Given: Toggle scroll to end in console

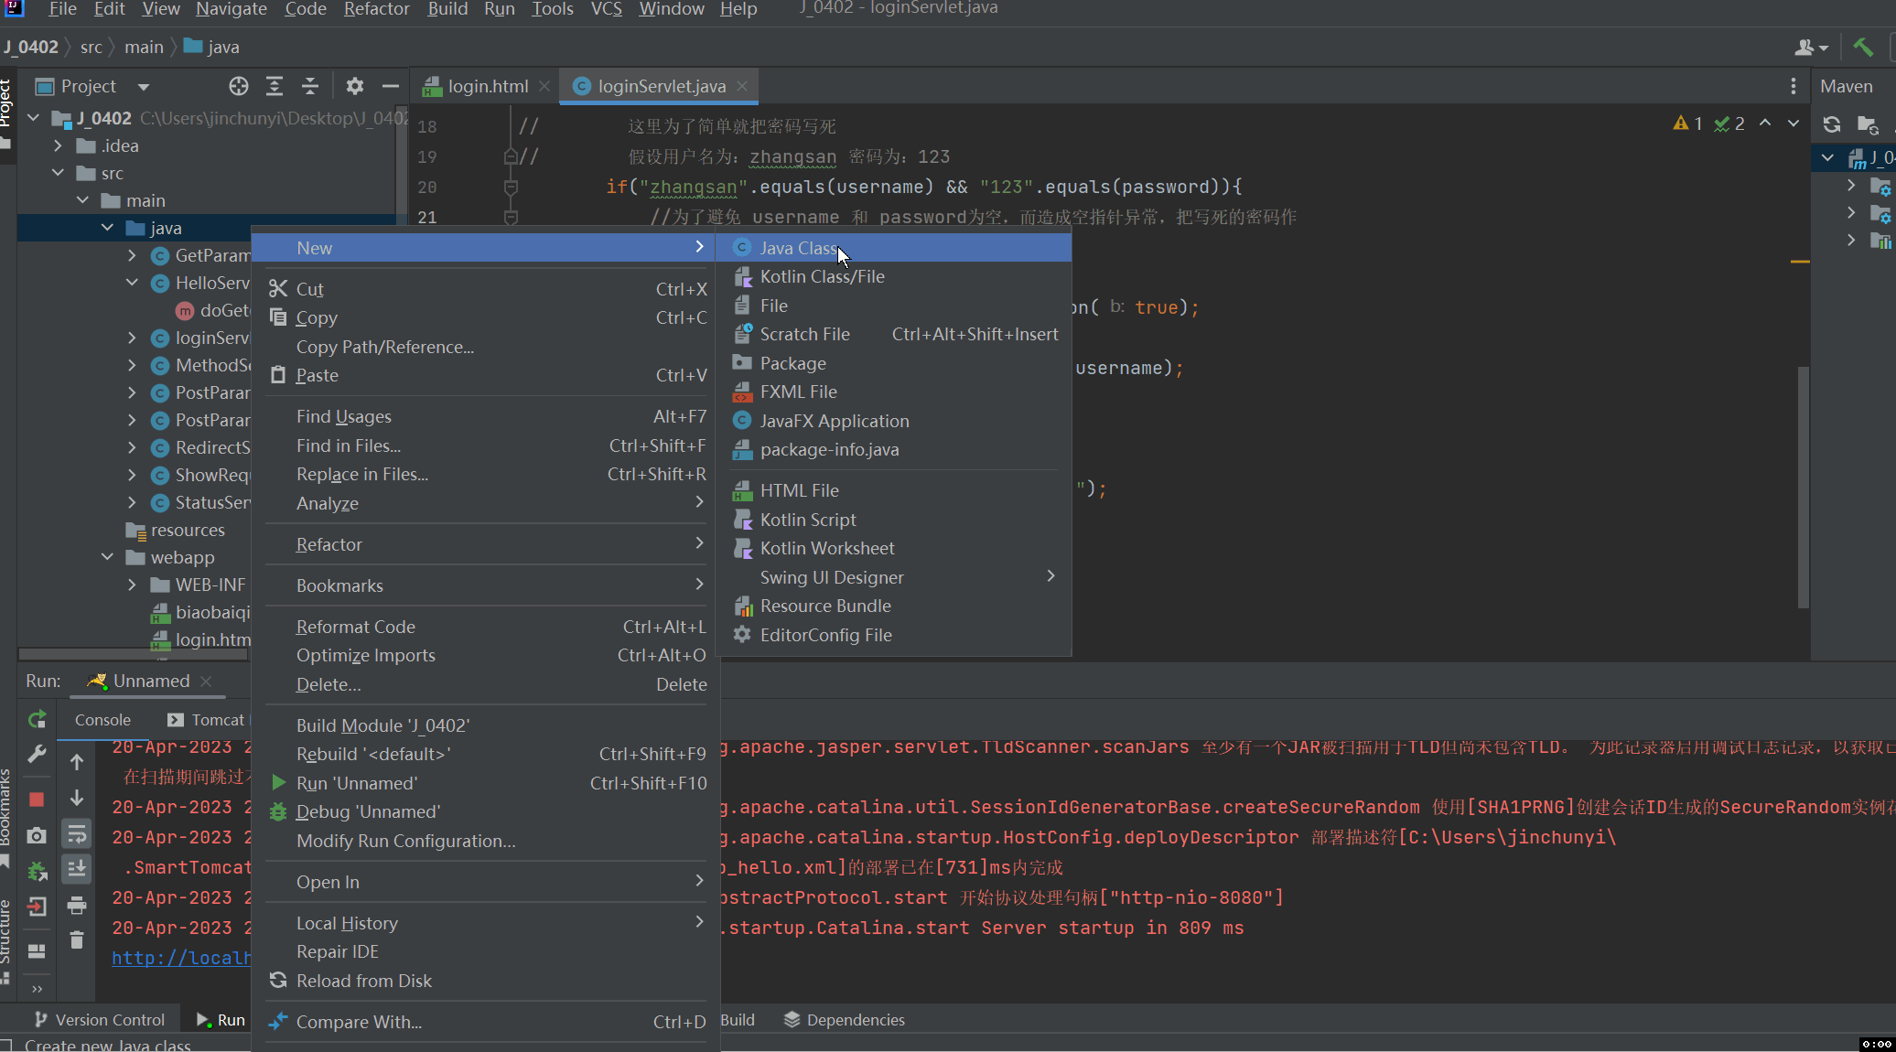Looking at the screenshot, I should click(77, 868).
